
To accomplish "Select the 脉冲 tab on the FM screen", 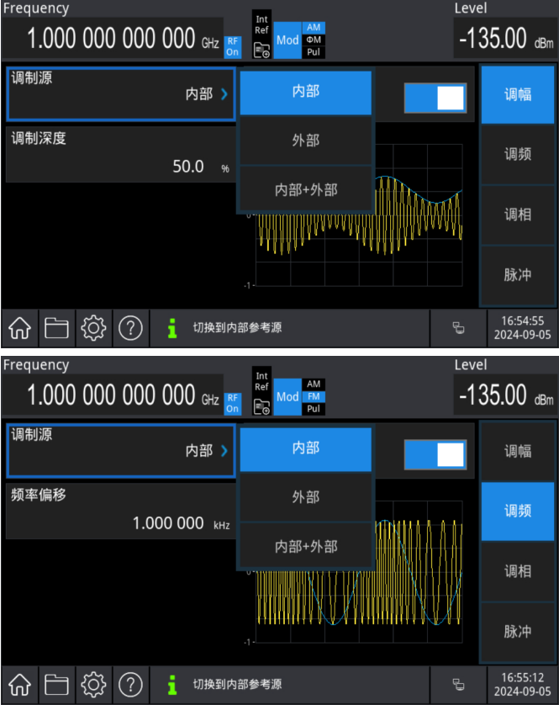I will 517,631.
